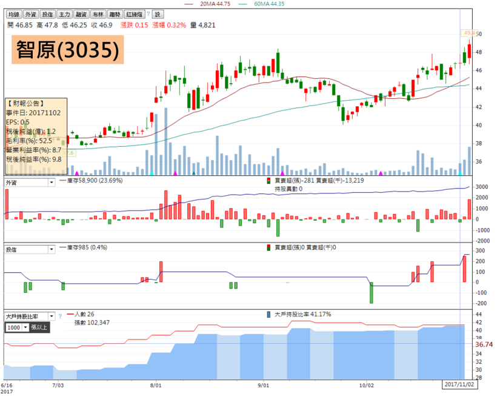Click the 漲幅 0.32% value
This screenshot has height=396, width=497.
[169, 25]
